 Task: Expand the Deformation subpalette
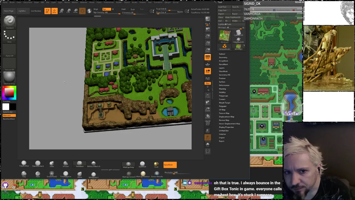pos(224,85)
